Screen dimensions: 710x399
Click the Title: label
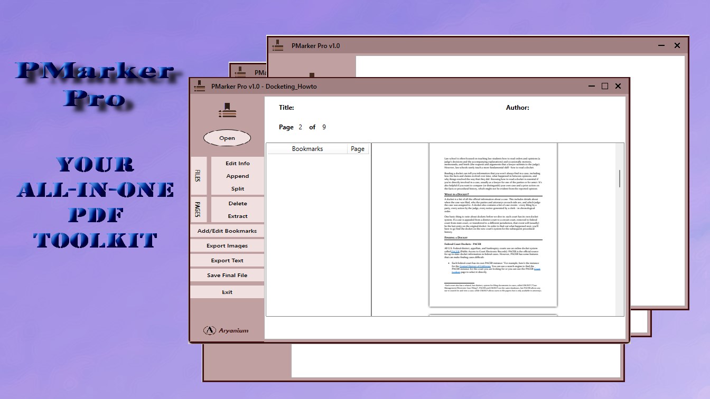coord(286,108)
